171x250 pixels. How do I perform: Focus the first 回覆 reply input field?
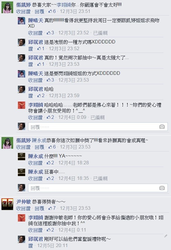(98, 127)
